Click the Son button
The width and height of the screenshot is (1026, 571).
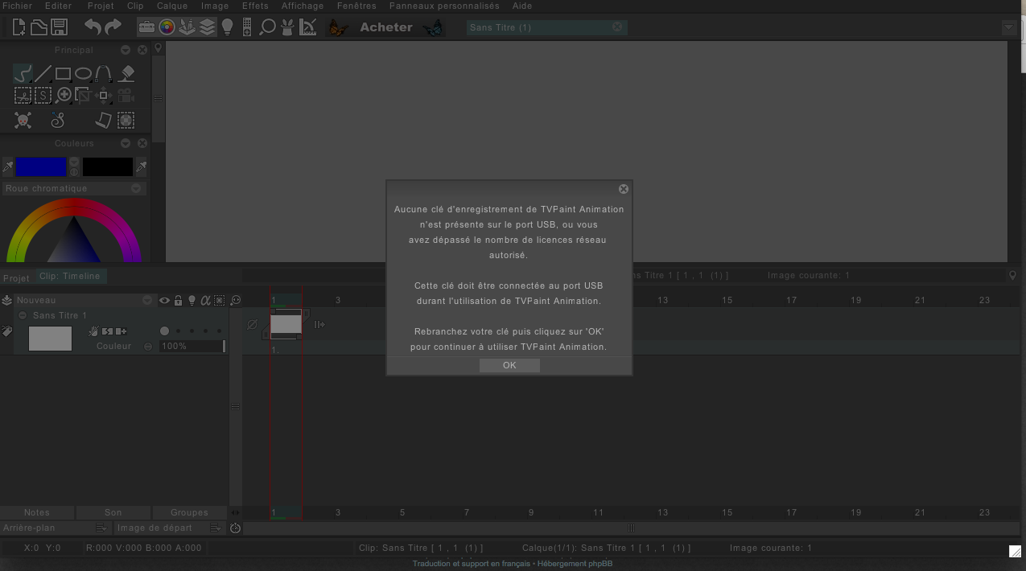coord(113,512)
